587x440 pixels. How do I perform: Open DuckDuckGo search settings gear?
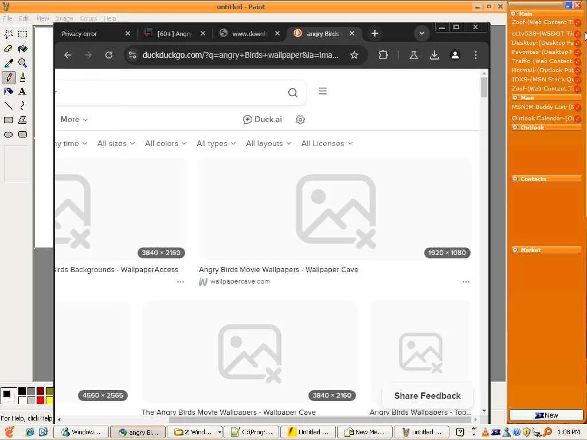tap(300, 120)
